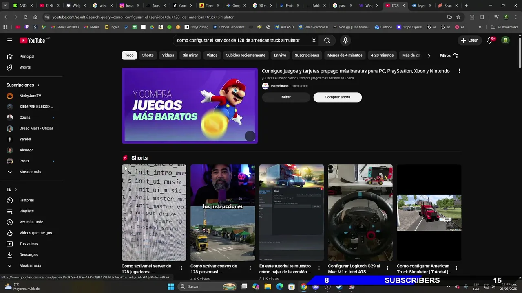Screen dimensions: 522x293
Task: Select the Vistos filter chip
Action: 212,55
